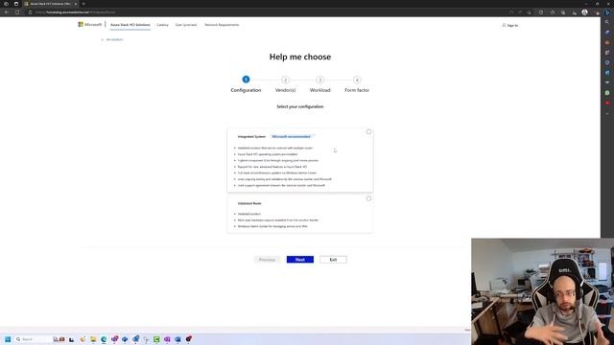Click the Microsoft recommended badge

291,136
